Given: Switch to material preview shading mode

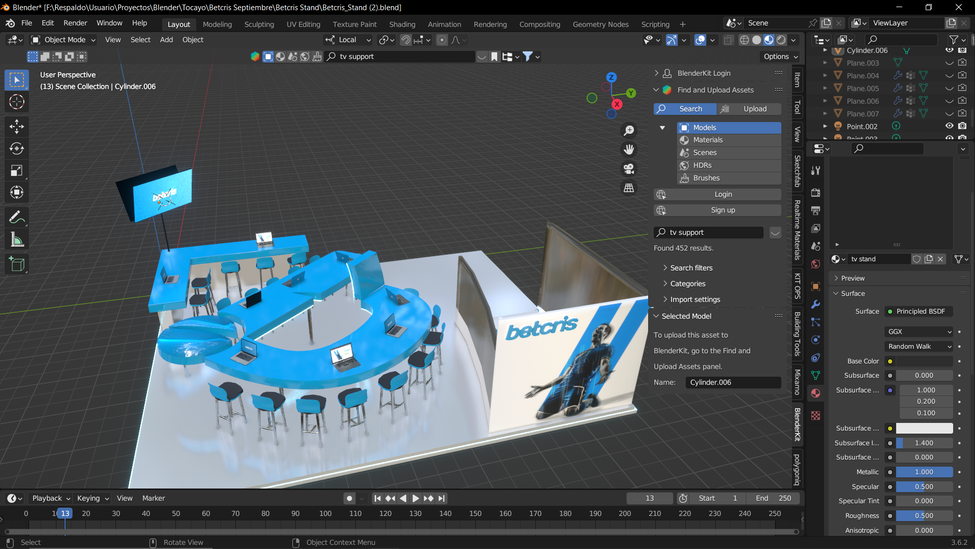Looking at the screenshot, I should tap(769, 40).
